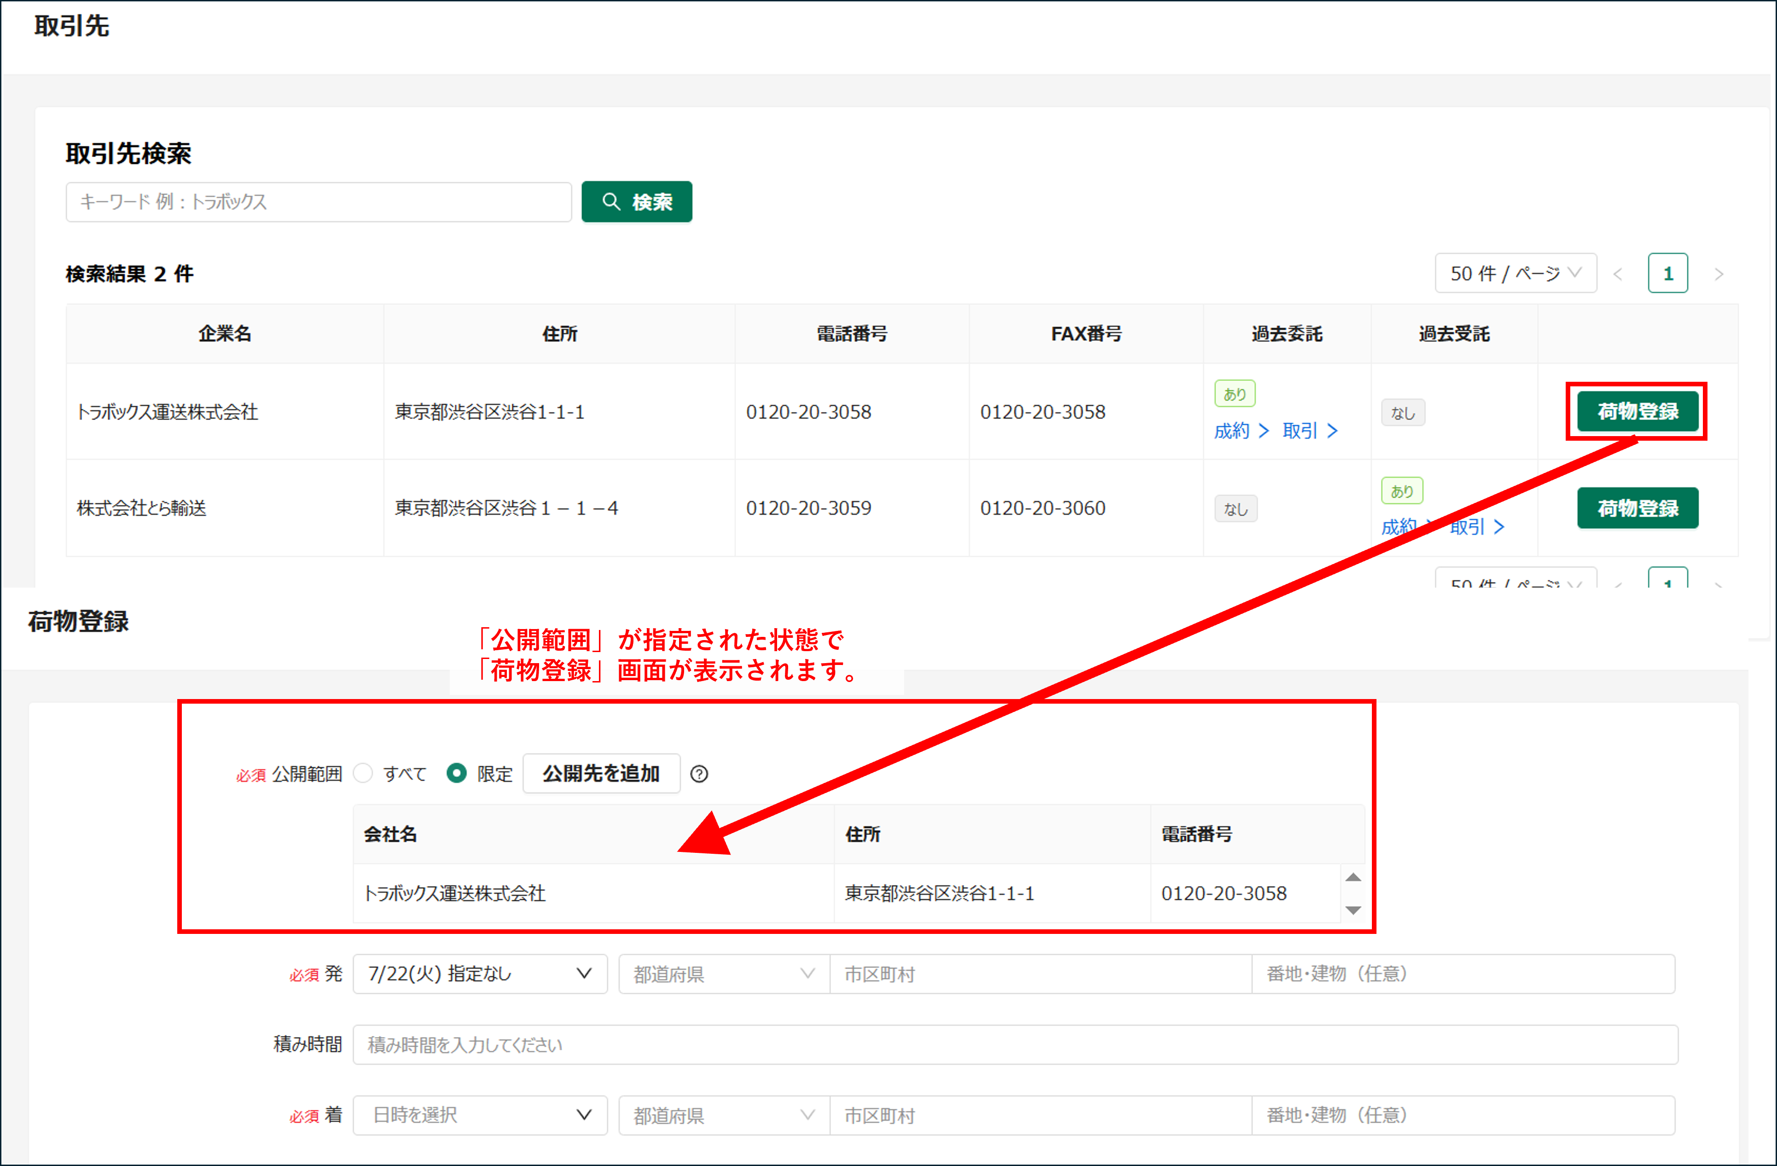Click address 東京都渋谷区渋谷１－１－４
The width and height of the screenshot is (1777, 1166).
point(506,509)
